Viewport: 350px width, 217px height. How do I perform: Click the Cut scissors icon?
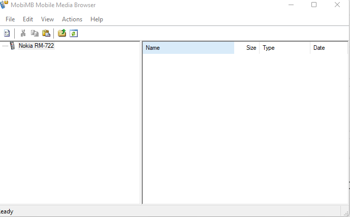pyautogui.click(x=23, y=33)
